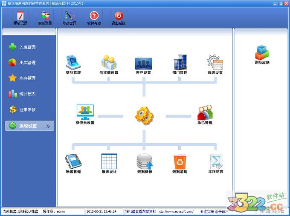Viewport: 290px width, 216px height.
Task: Expand the chevron on 系统设置 sidebar item
Action: tap(48, 126)
